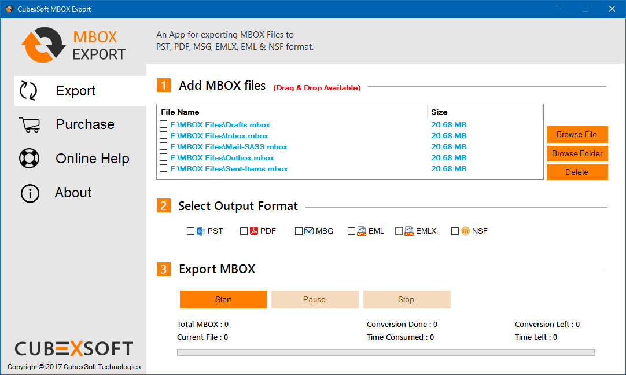
Task: Close the CubexSoft MBOX Export window
Action: coord(612,9)
